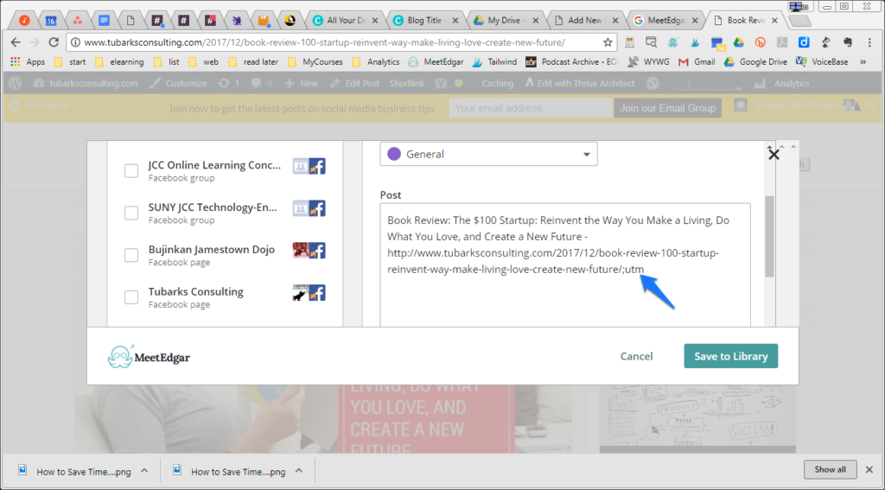
Task: Click the bookmark star in address bar
Action: click(608, 42)
